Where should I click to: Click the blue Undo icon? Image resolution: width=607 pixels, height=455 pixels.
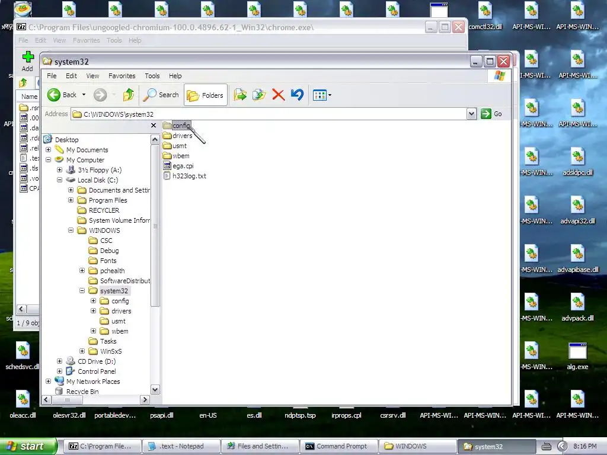click(x=298, y=95)
